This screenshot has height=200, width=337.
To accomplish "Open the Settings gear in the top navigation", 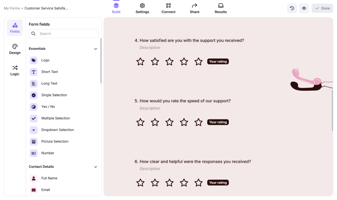I will tap(142, 6).
